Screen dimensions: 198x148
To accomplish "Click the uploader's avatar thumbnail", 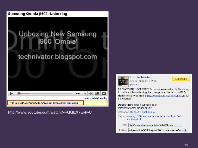I will point(123,81).
